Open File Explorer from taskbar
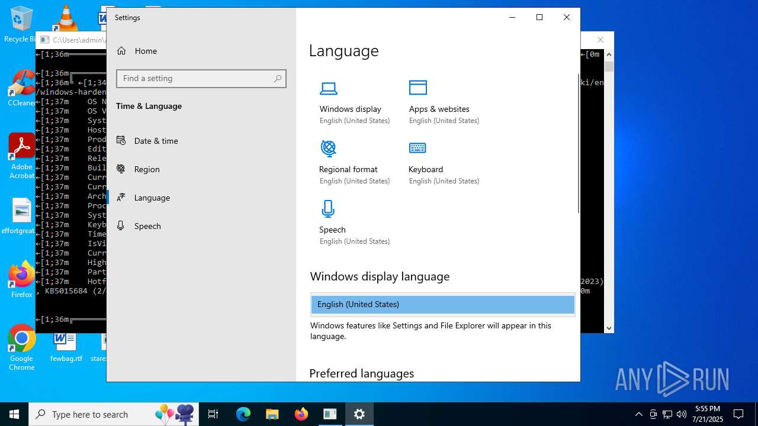Screen dimensions: 758x426 272,414
